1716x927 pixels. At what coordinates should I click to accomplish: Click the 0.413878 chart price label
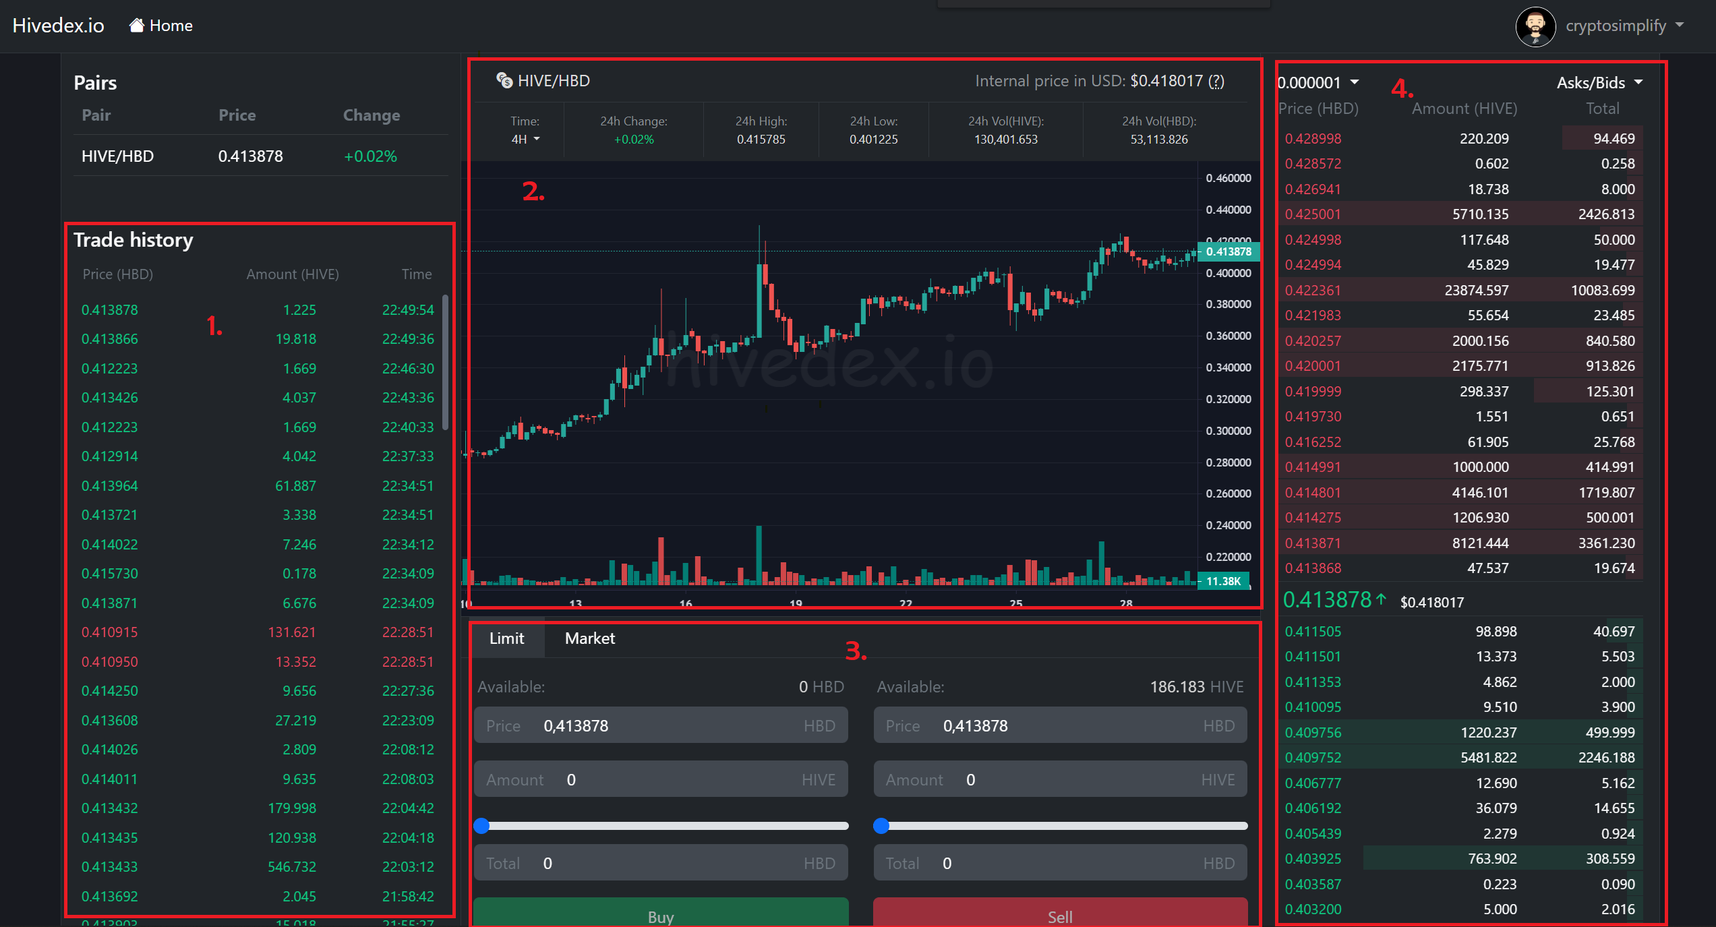click(1229, 251)
